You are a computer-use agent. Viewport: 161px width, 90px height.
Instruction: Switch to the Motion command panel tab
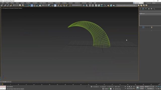click(149, 9)
